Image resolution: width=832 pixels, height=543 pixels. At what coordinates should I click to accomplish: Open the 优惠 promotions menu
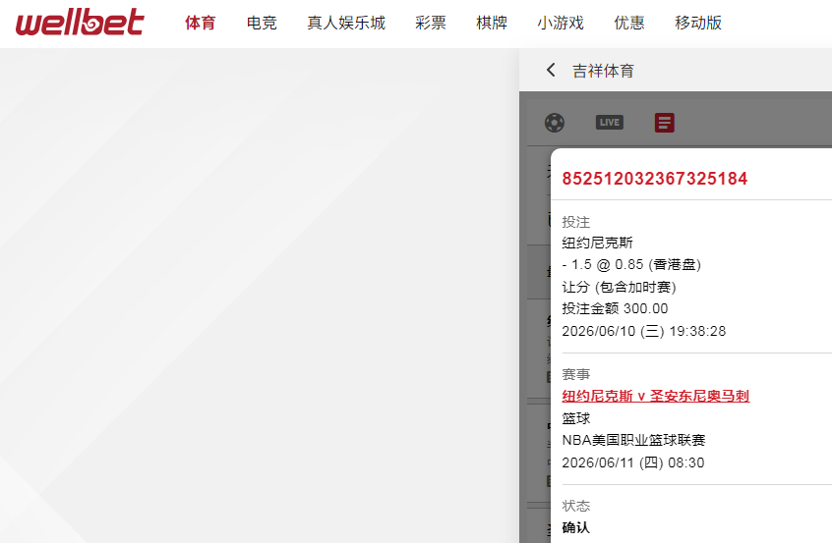(x=629, y=23)
